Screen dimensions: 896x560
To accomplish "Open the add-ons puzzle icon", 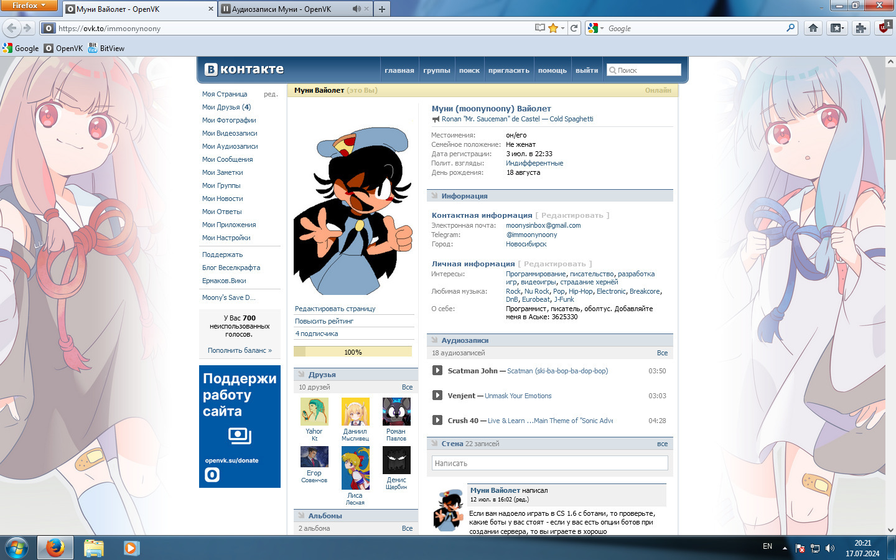I will 861,28.
